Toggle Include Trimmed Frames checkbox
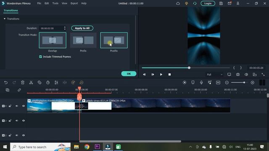This screenshot has width=269, height=151. click(40, 57)
